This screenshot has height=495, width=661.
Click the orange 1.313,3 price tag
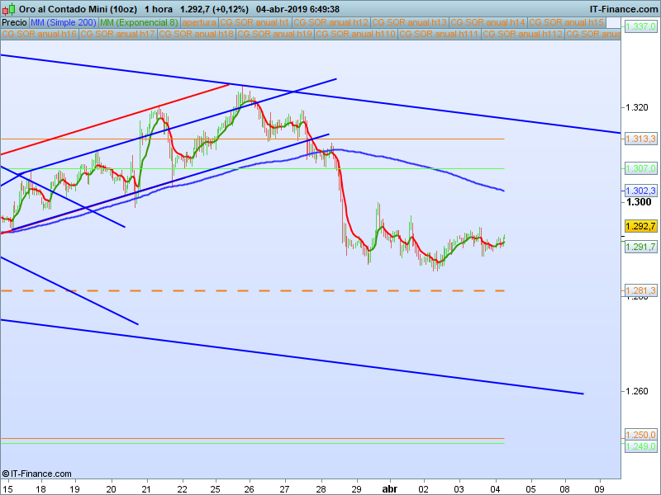(x=641, y=139)
